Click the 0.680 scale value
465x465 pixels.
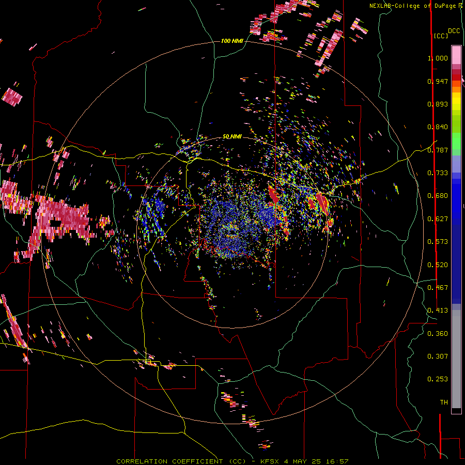tap(438, 196)
